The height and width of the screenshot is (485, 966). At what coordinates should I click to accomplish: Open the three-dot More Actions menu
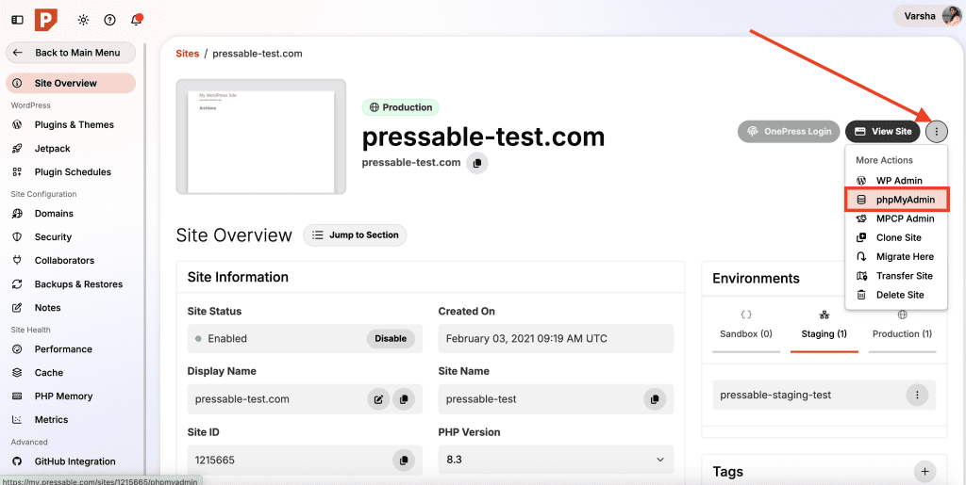tap(936, 132)
